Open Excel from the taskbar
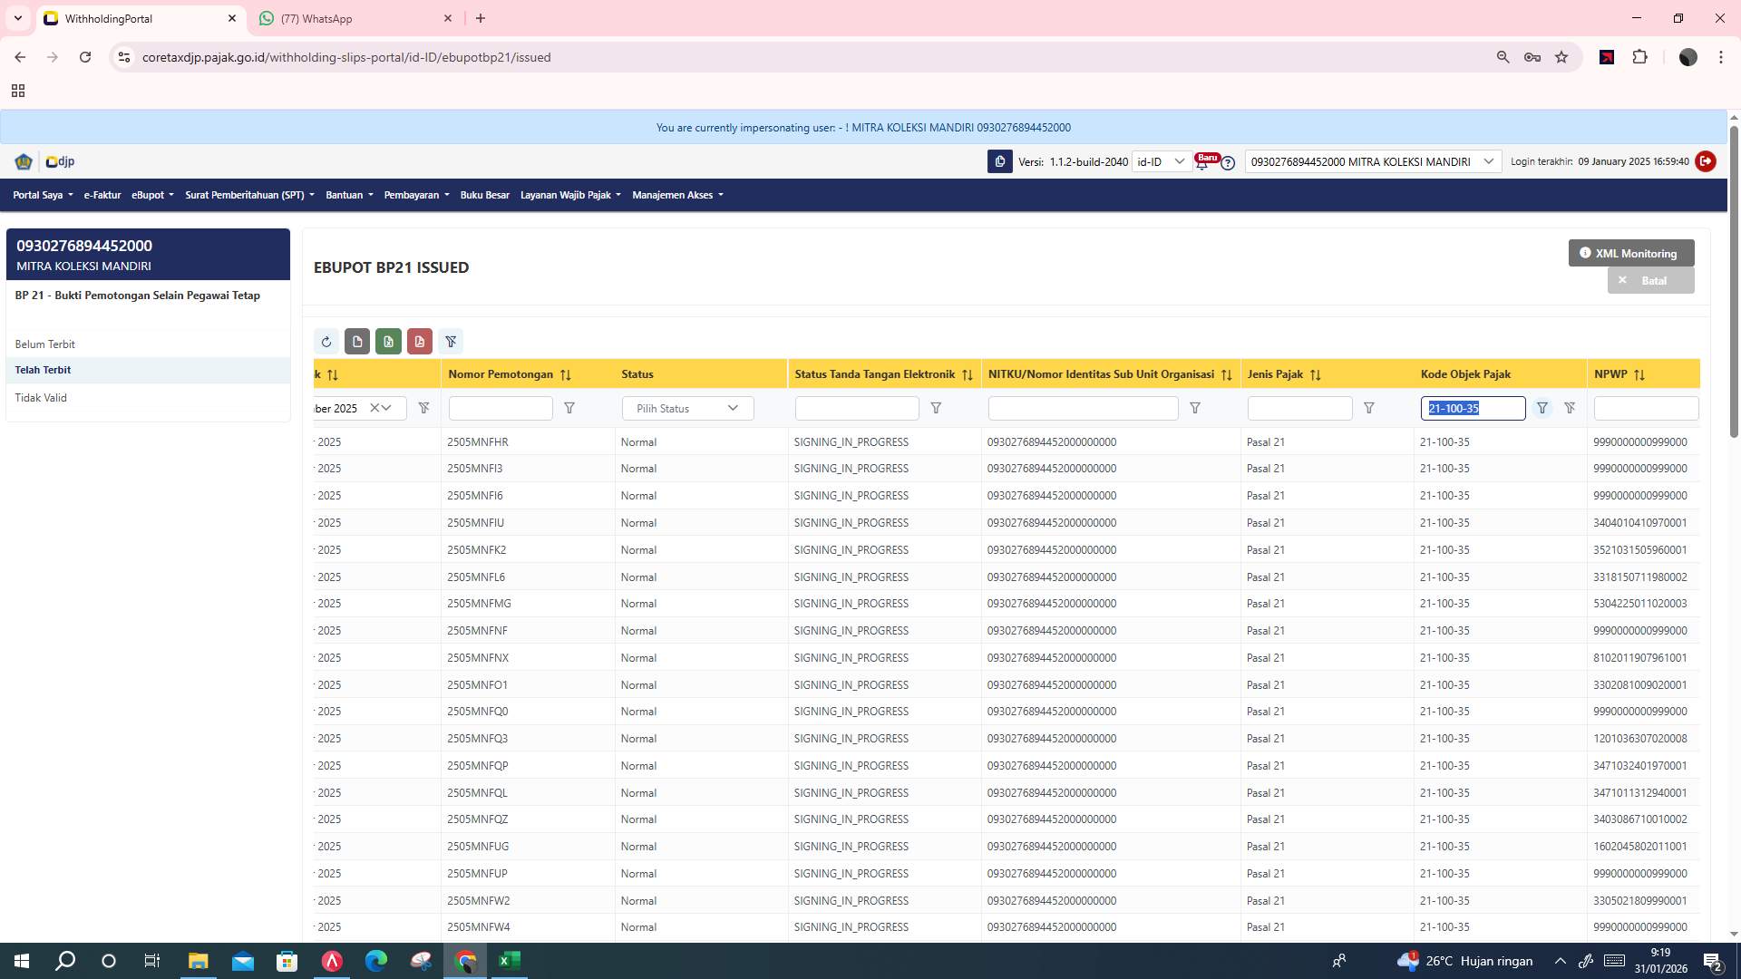The height and width of the screenshot is (979, 1741). (x=510, y=961)
